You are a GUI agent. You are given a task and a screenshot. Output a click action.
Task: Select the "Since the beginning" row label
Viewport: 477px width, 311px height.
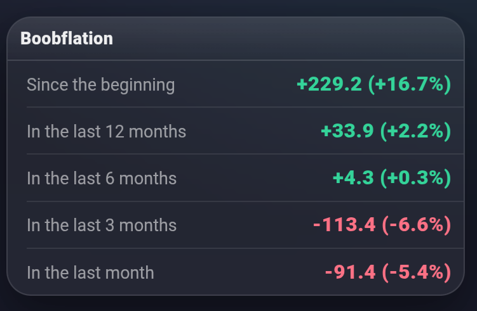coord(100,84)
